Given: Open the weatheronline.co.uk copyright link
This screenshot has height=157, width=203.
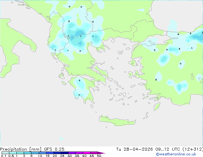Looking at the screenshot, I should click(176, 154).
